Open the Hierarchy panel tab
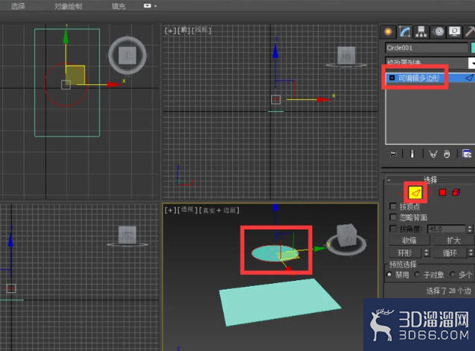Viewport: 475px width, 351px height. tap(421, 31)
